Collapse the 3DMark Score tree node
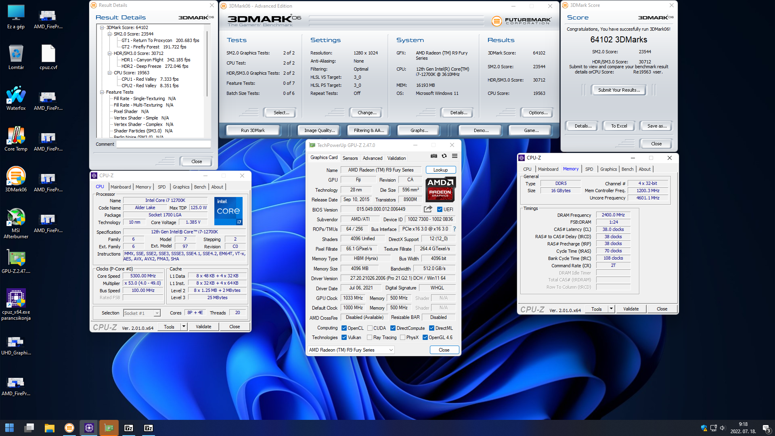The height and width of the screenshot is (436, 775). click(x=102, y=27)
